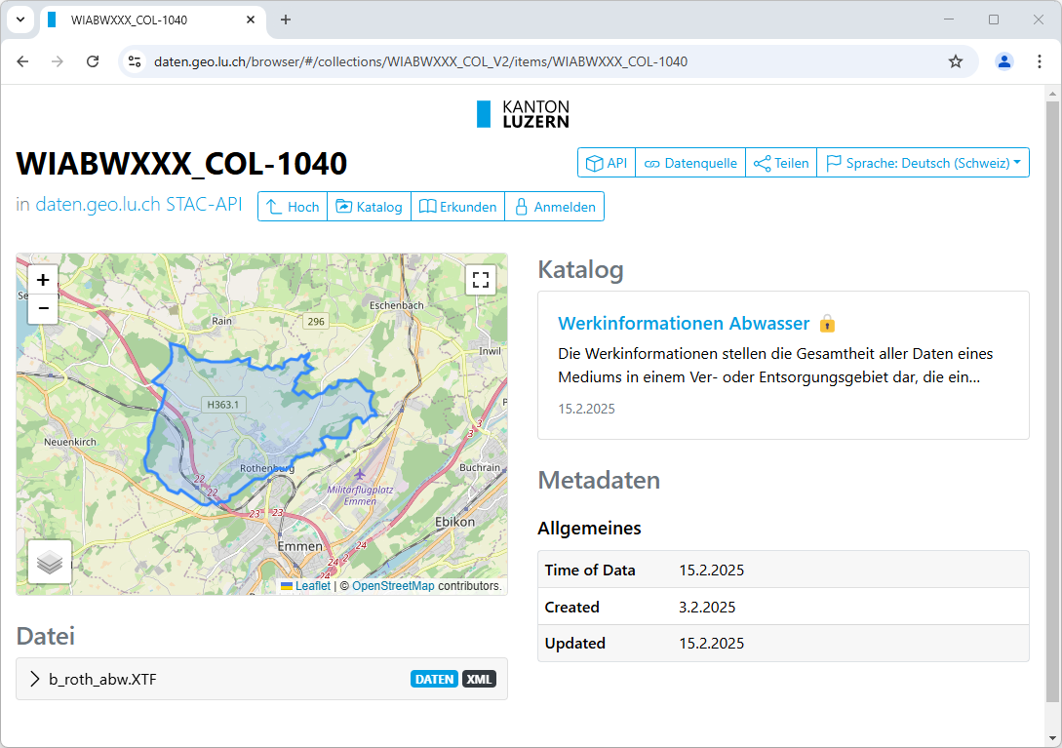Expand the b_roth_abw.XTF file entry

pos(93,680)
